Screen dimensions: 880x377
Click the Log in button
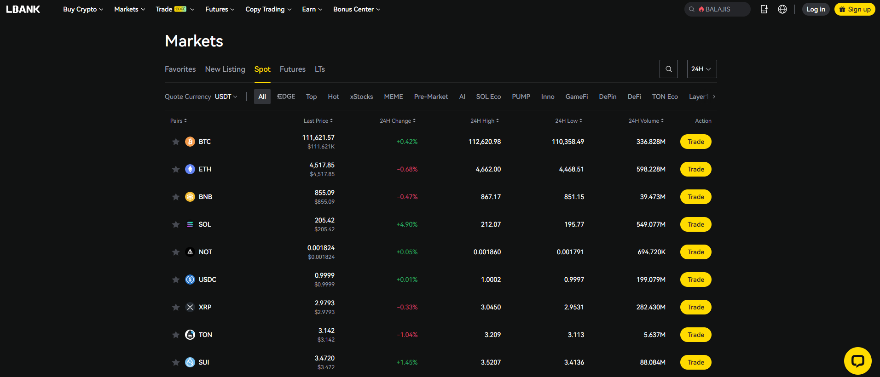(x=816, y=9)
